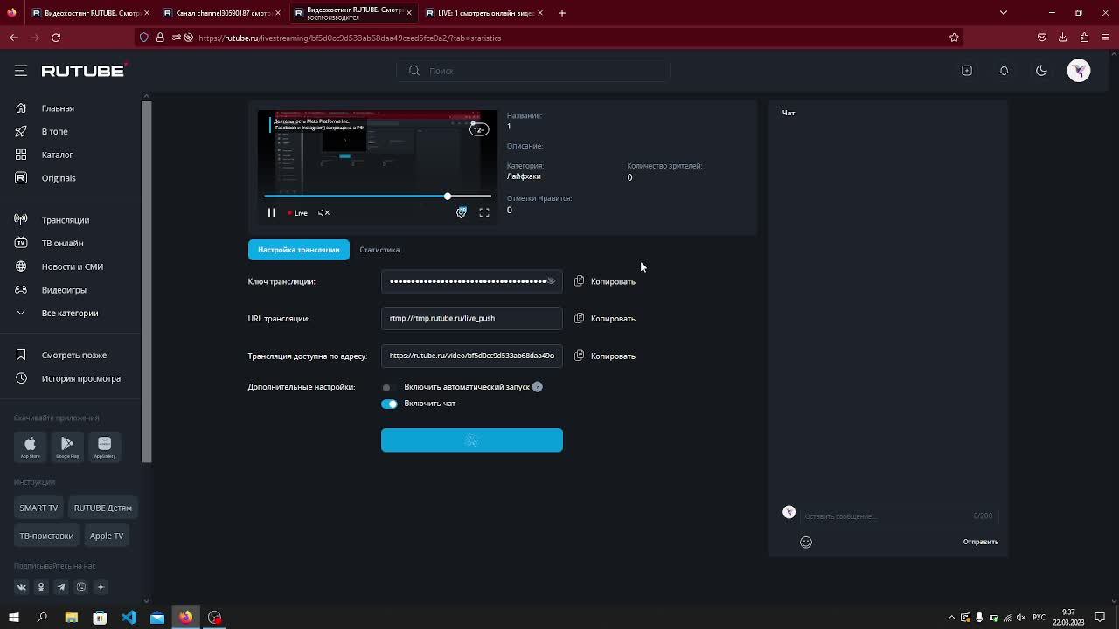Viewport: 1119px width, 629px height.
Task: Disable the chat toggle
Action: pos(389,404)
